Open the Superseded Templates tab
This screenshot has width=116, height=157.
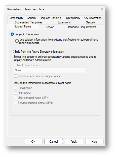pos(28,22)
